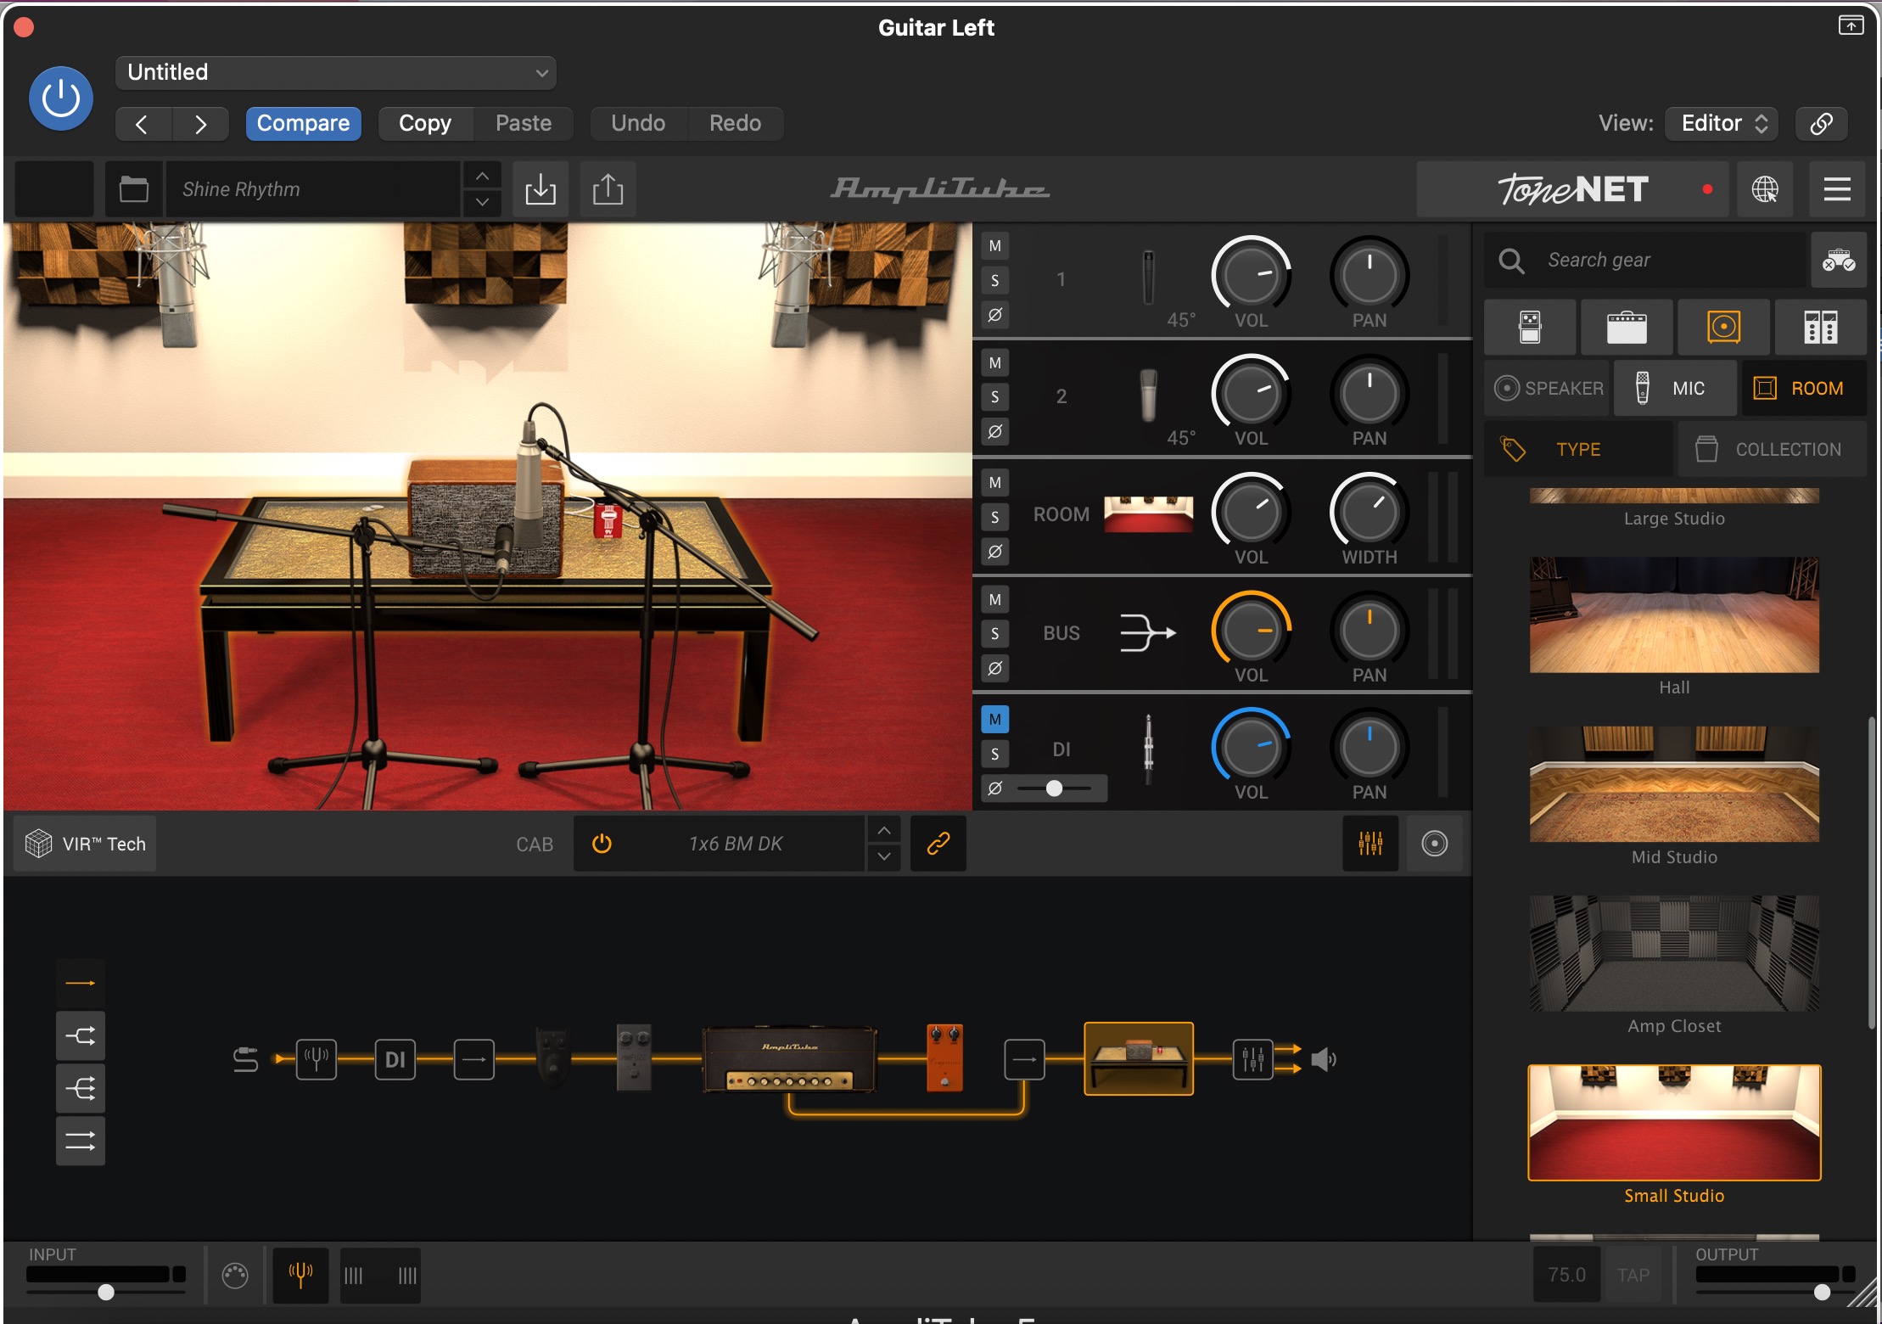
Task: Mute the ROOM channel
Action: (995, 482)
